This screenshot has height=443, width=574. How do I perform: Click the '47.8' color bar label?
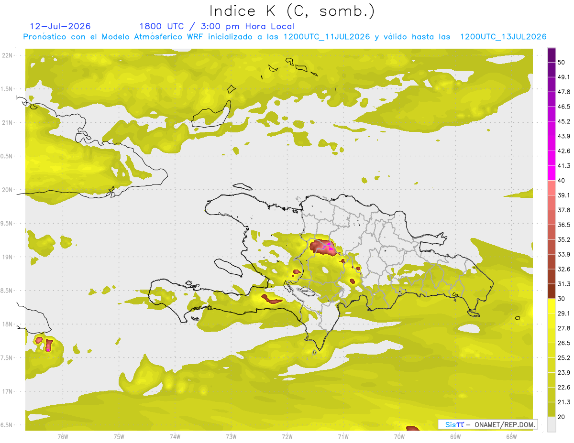[x=564, y=92]
